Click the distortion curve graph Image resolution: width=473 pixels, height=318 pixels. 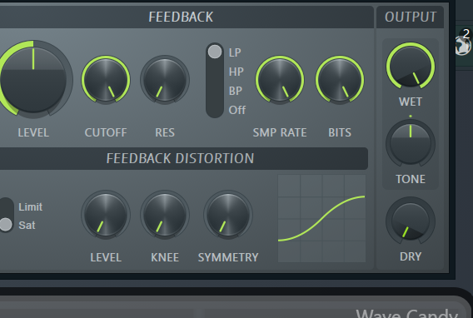[x=321, y=219]
